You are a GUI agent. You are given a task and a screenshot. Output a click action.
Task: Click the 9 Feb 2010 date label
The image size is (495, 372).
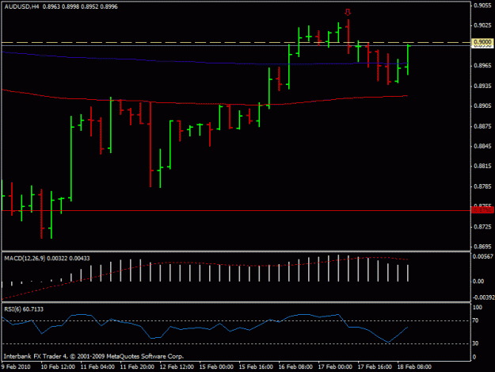tap(16, 367)
